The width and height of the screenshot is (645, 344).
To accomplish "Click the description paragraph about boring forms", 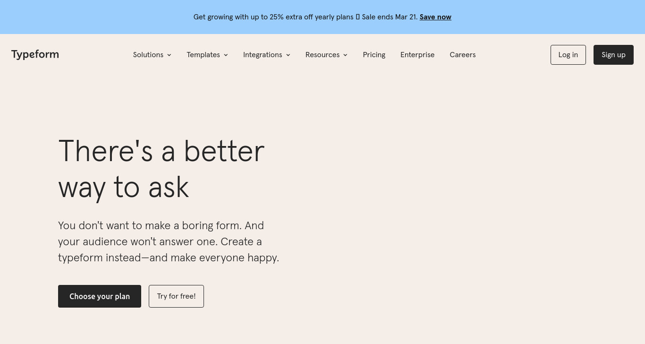I will point(169,241).
